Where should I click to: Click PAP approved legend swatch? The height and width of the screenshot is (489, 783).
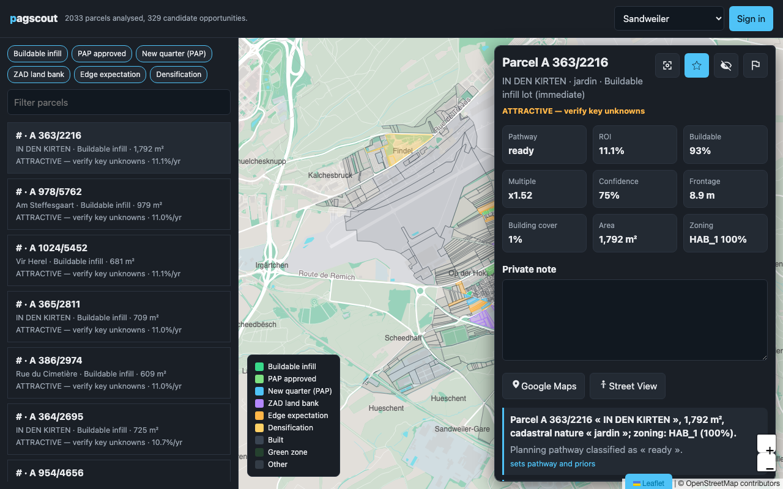point(259,379)
